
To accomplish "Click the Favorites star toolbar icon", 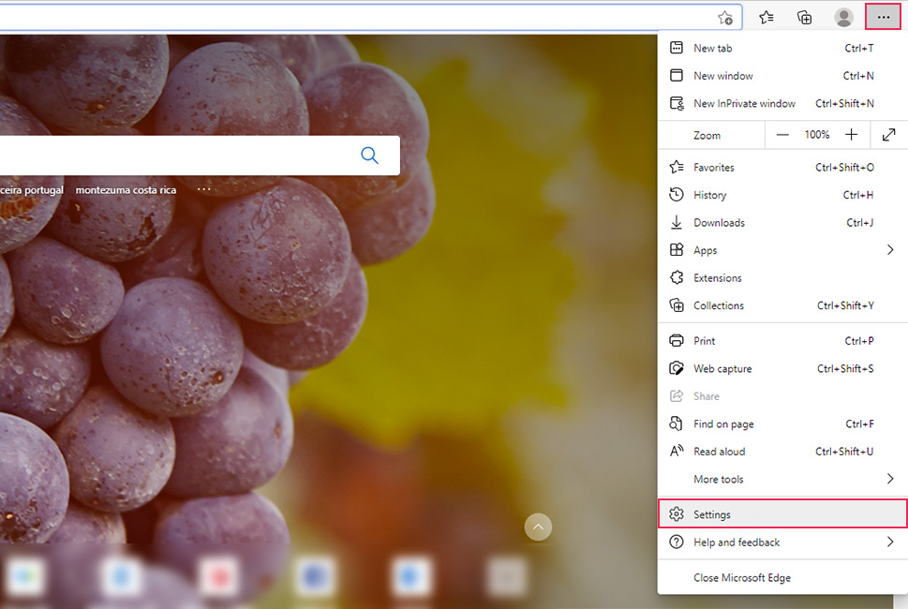I will tap(767, 17).
